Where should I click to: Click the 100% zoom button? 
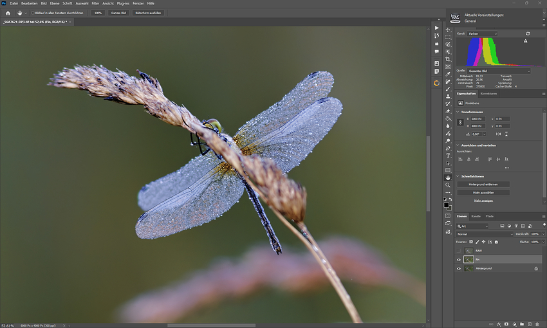pos(98,13)
